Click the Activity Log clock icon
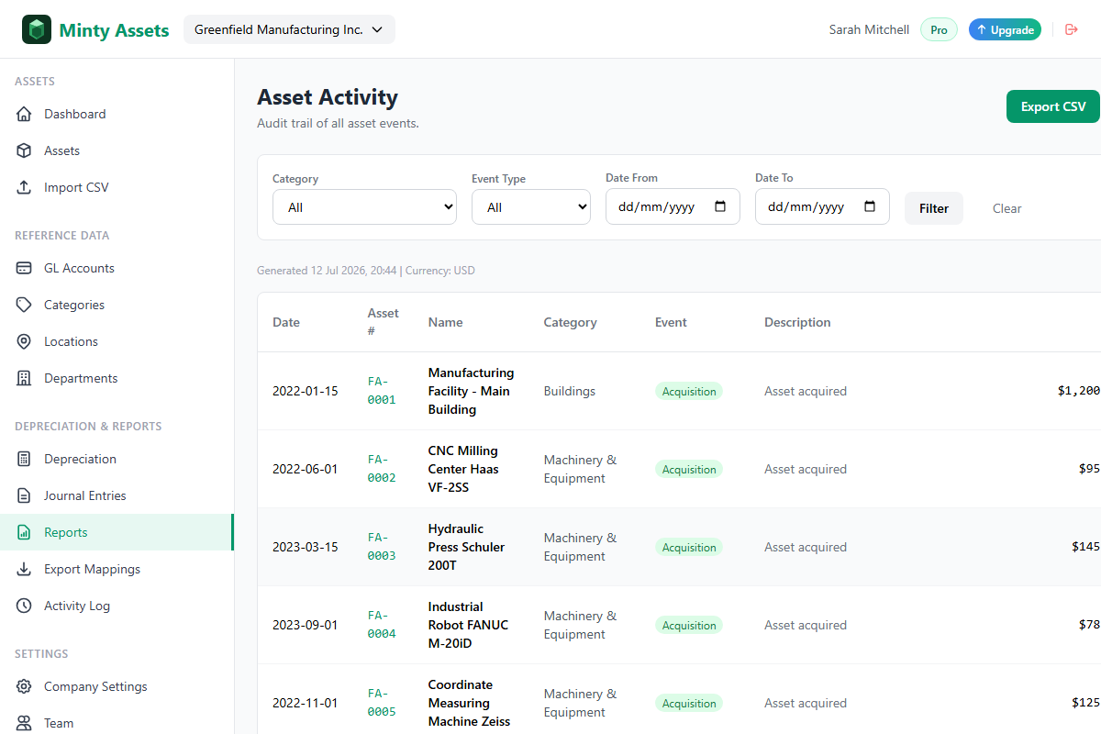This screenshot has height=734, width=1101. point(25,606)
